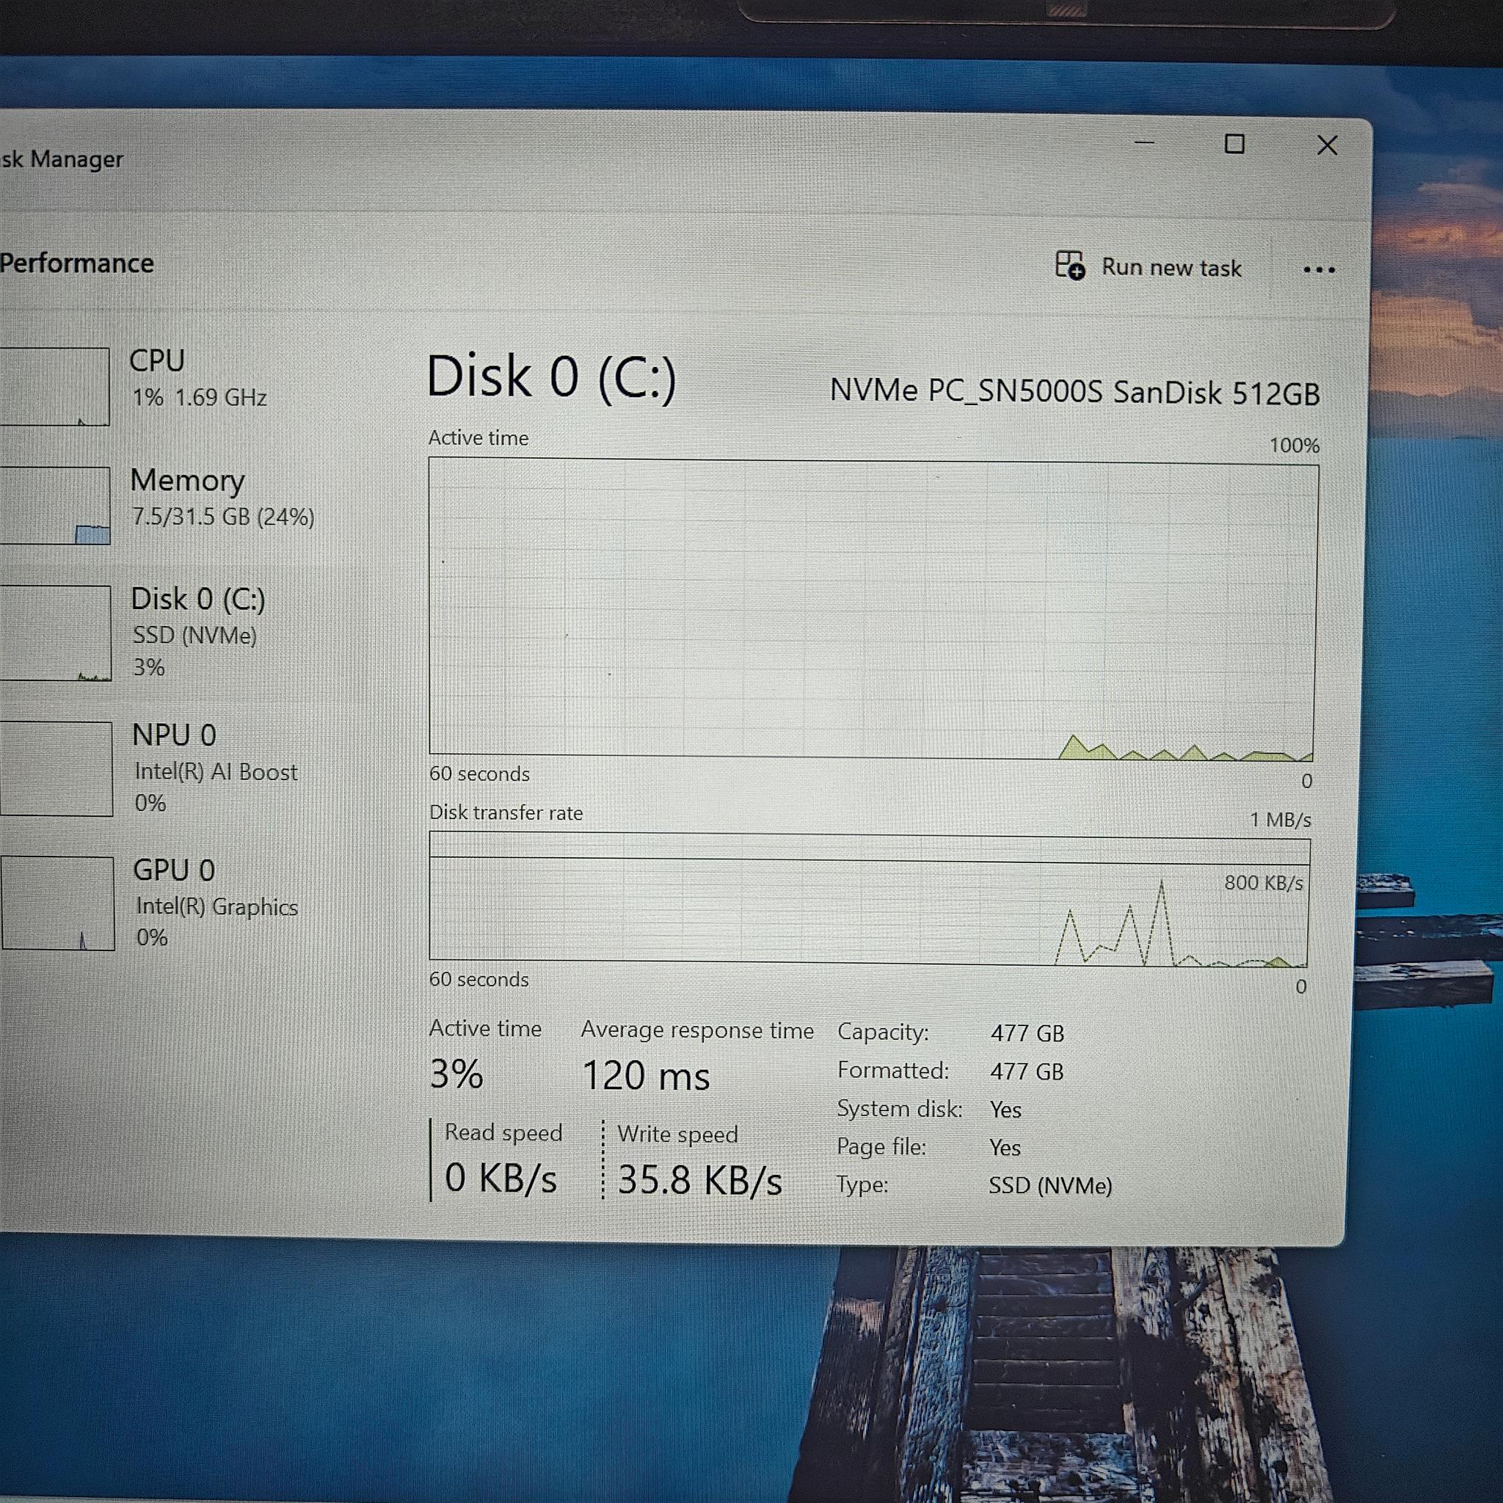Click the NPU 0 mini graph thumbnail

(56, 768)
